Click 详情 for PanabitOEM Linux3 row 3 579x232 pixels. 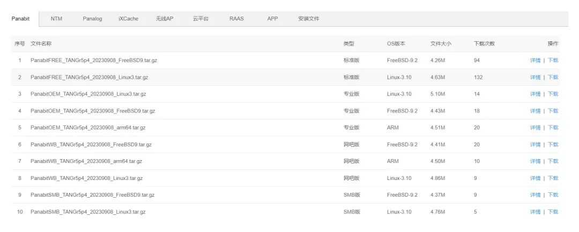pos(536,94)
